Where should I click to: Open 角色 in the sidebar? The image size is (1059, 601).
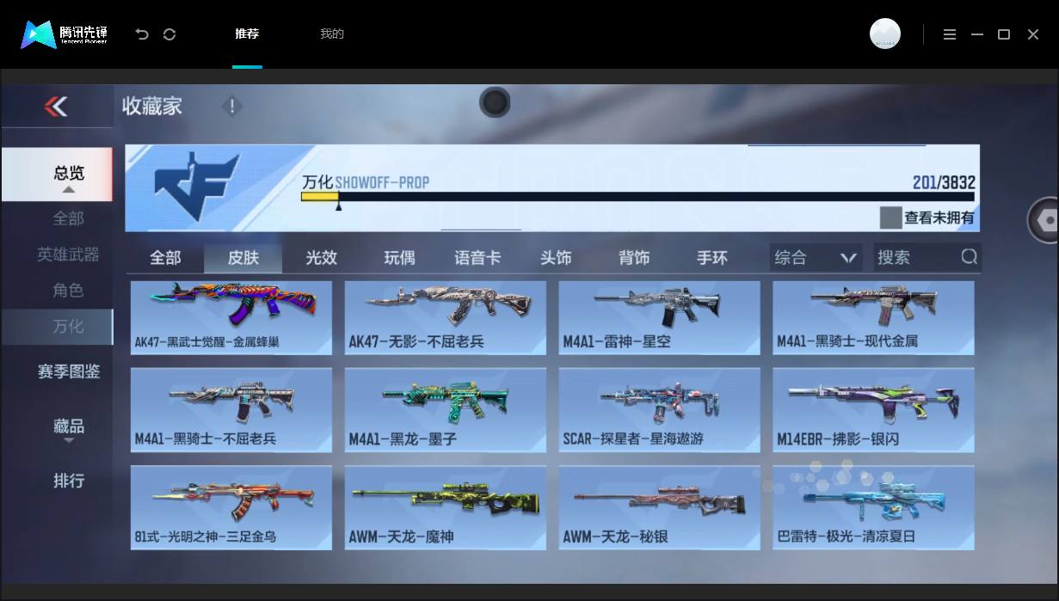tap(69, 291)
